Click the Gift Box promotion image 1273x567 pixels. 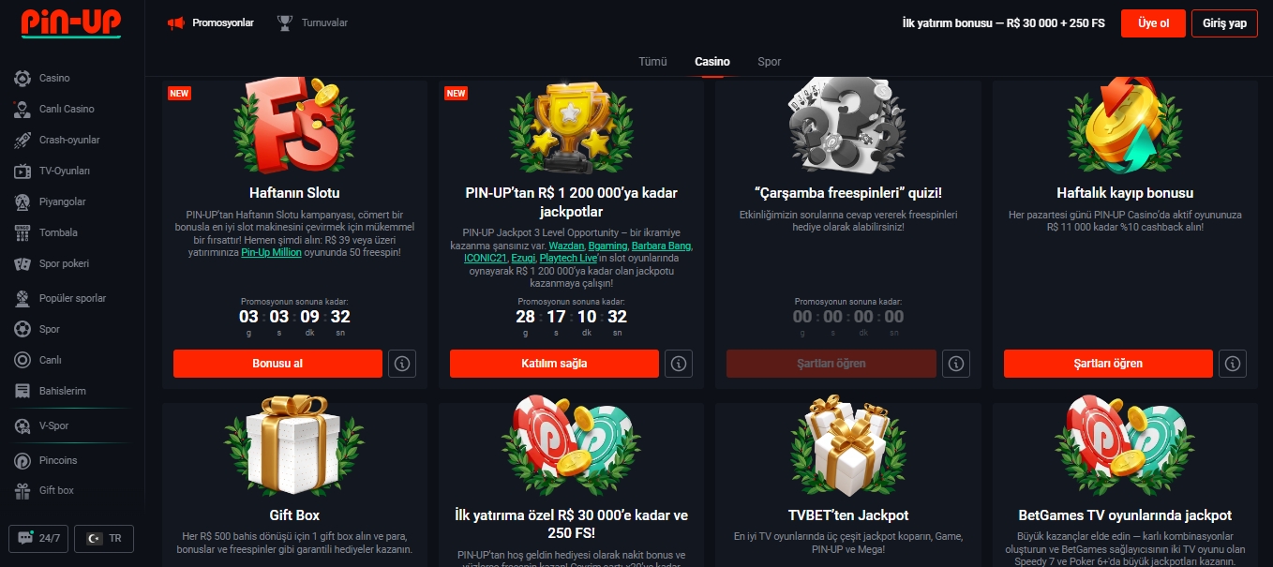(x=294, y=448)
